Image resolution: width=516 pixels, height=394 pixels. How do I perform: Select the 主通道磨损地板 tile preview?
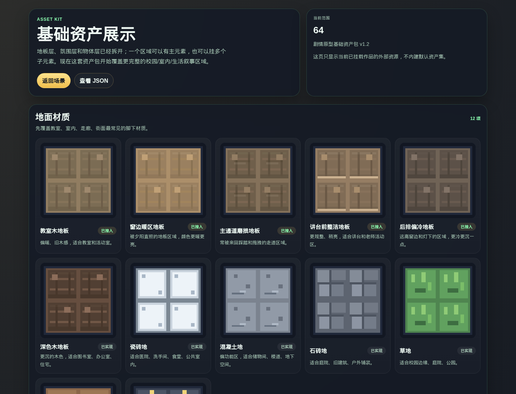coord(258,181)
